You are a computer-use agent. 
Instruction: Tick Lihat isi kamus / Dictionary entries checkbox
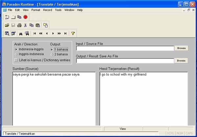point(16,60)
